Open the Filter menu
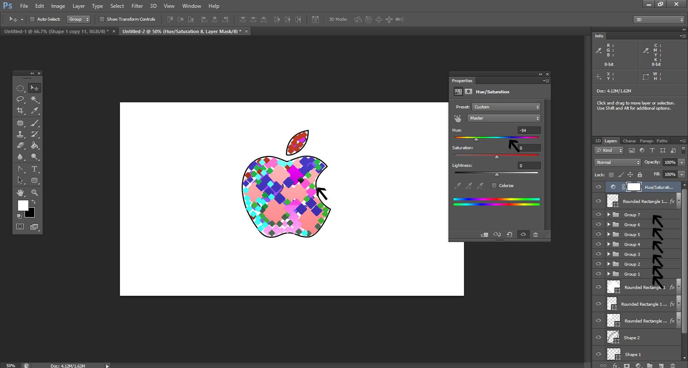The image size is (688, 368). pyautogui.click(x=137, y=6)
